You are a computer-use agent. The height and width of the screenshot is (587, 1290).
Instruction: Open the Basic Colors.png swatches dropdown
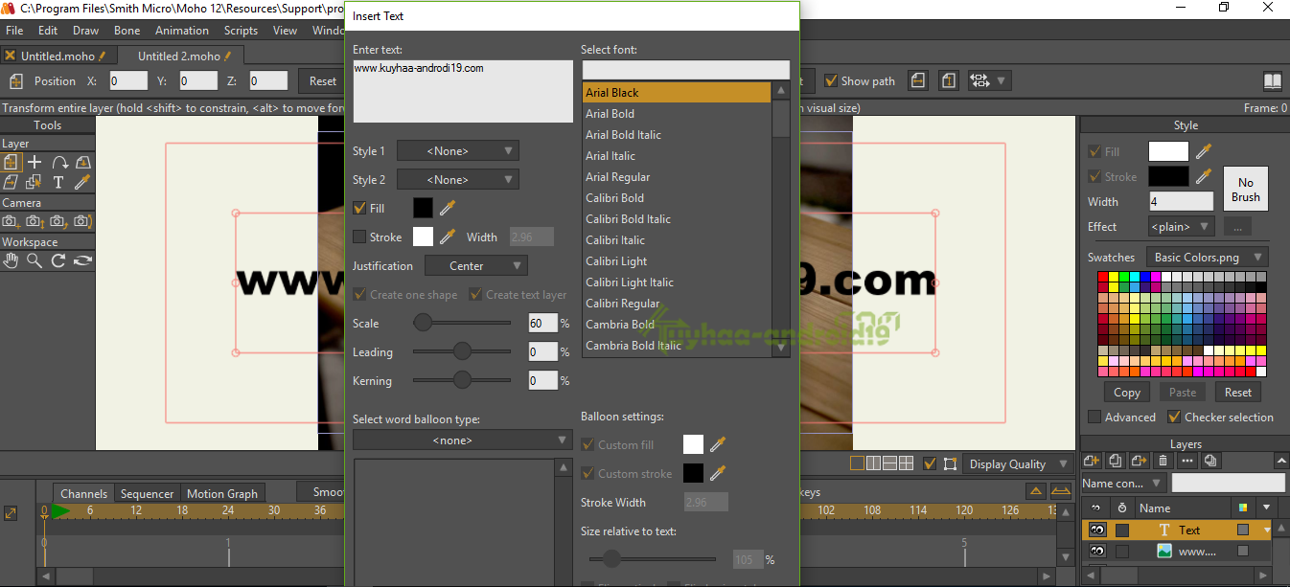1209,257
